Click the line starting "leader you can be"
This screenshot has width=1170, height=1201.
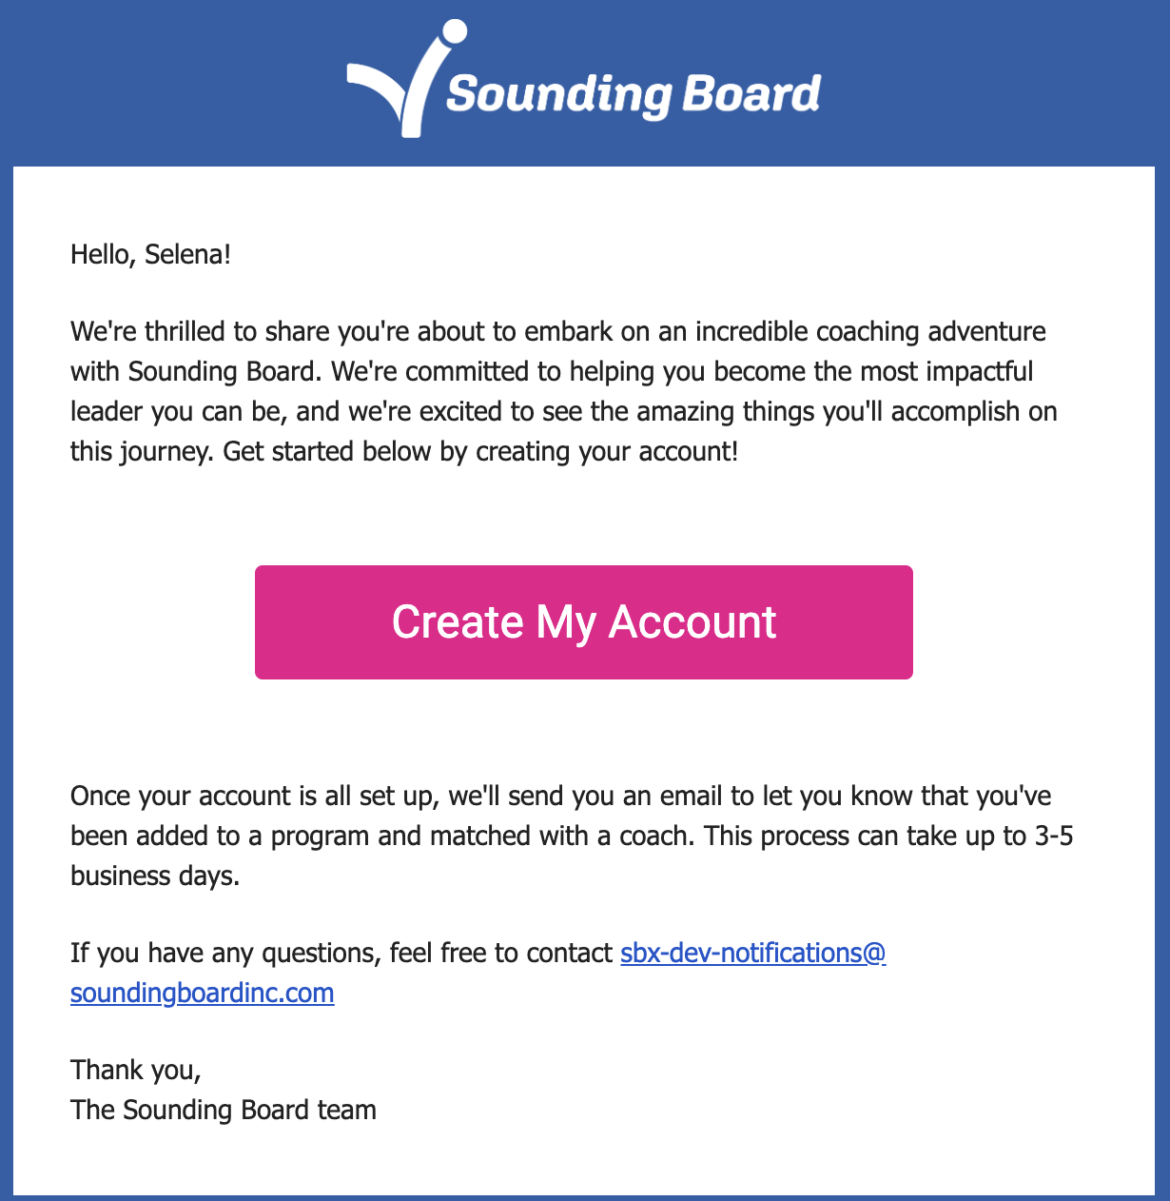(x=563, y=411)
